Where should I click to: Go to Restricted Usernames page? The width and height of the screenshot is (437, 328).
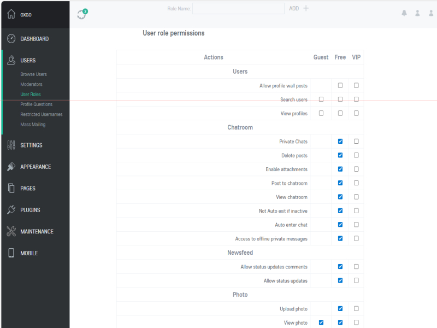[42, 114]
